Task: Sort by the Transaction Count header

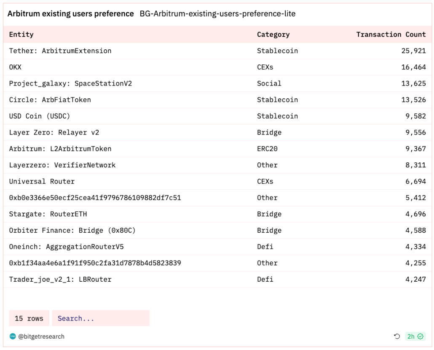Action: click(391, 34)
